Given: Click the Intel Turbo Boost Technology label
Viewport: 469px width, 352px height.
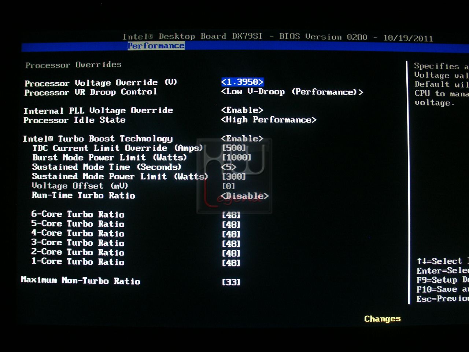Looking at the screenshot, I should [x=98, y=139].
